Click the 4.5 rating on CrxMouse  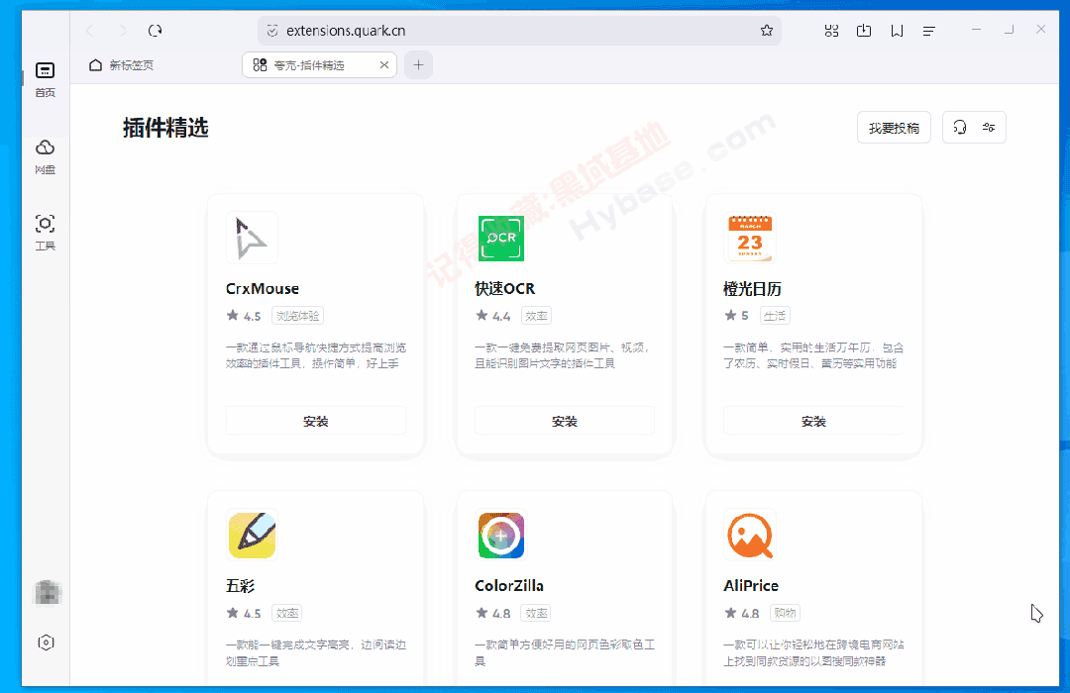[x=244, y=316]
